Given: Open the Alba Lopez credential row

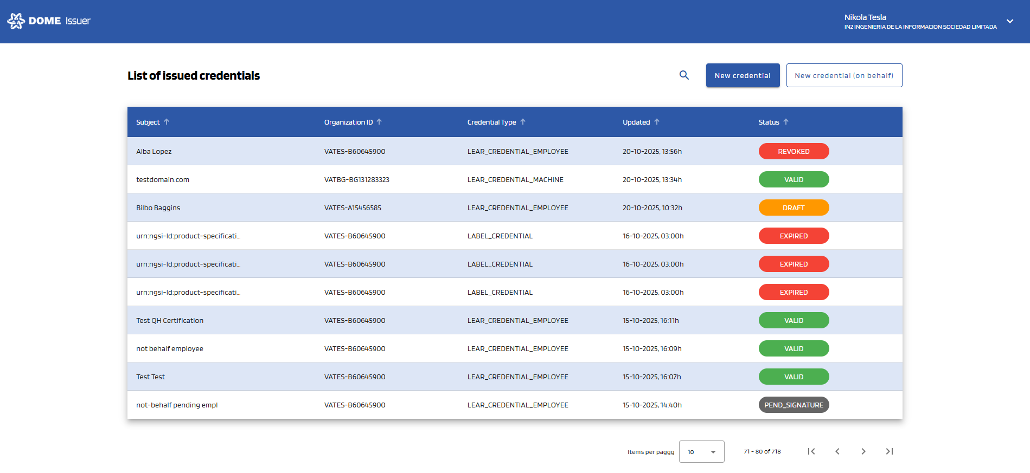Looking at the screenshot, I should click(x=154, y=152).
